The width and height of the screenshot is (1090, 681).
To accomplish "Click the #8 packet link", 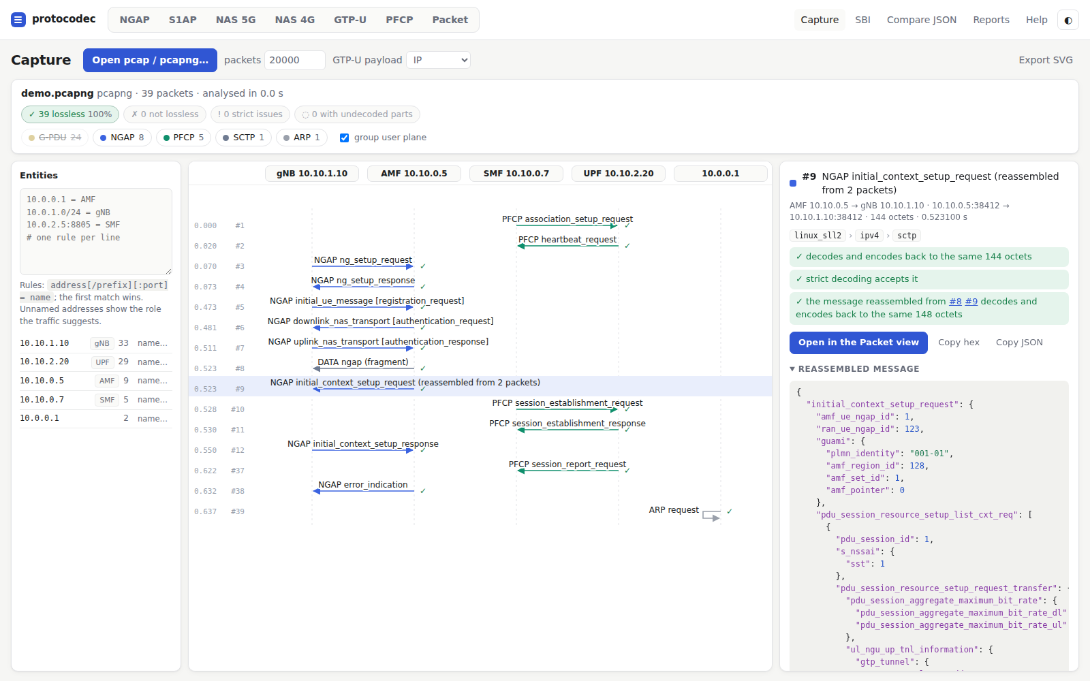I will [x=955, y=302].
